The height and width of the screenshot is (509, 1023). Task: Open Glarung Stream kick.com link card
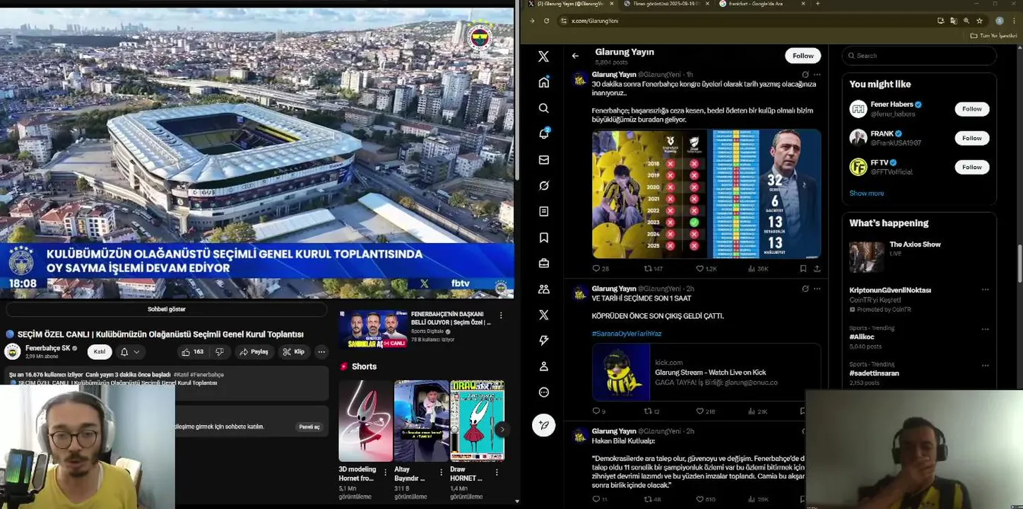click(x=706, y=373)
